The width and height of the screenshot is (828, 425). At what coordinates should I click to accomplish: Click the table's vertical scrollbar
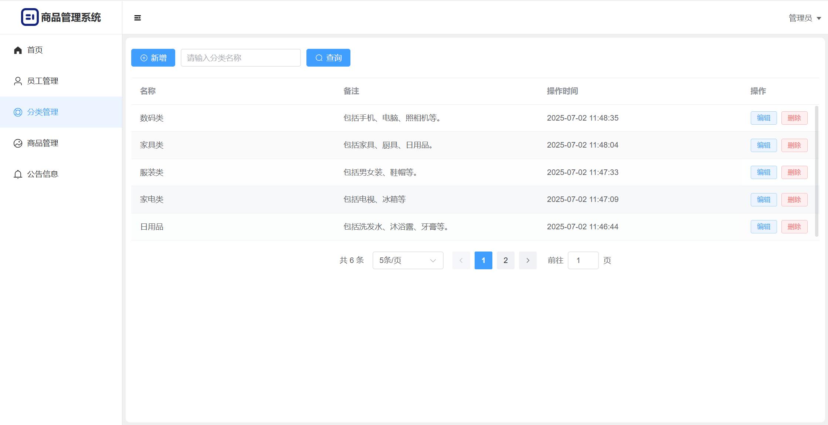click(x=817, y=171)
